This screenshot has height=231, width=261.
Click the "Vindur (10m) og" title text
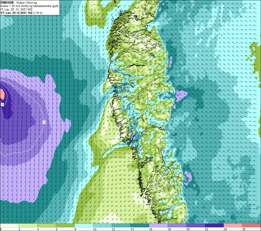[27, 3]
